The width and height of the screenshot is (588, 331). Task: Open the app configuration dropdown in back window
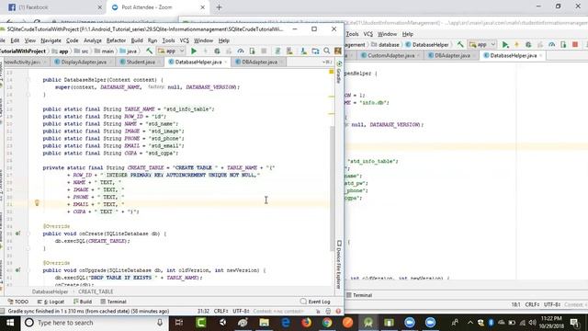click(482, 45)
